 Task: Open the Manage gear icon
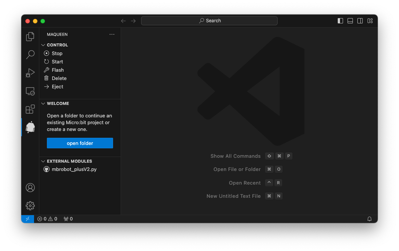pos(30,206)
